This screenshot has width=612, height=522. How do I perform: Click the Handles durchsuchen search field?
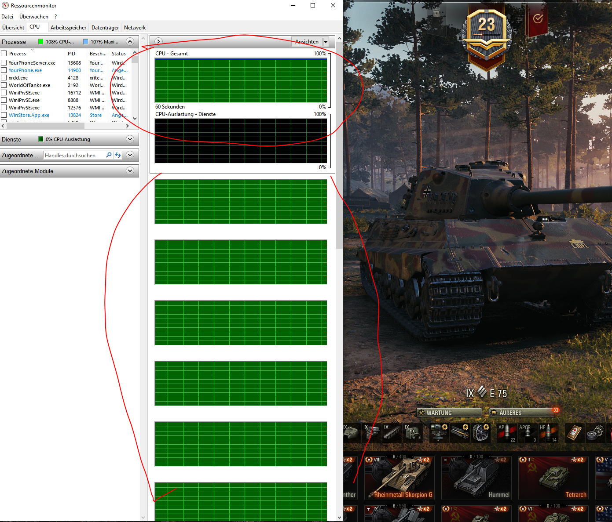74,155
